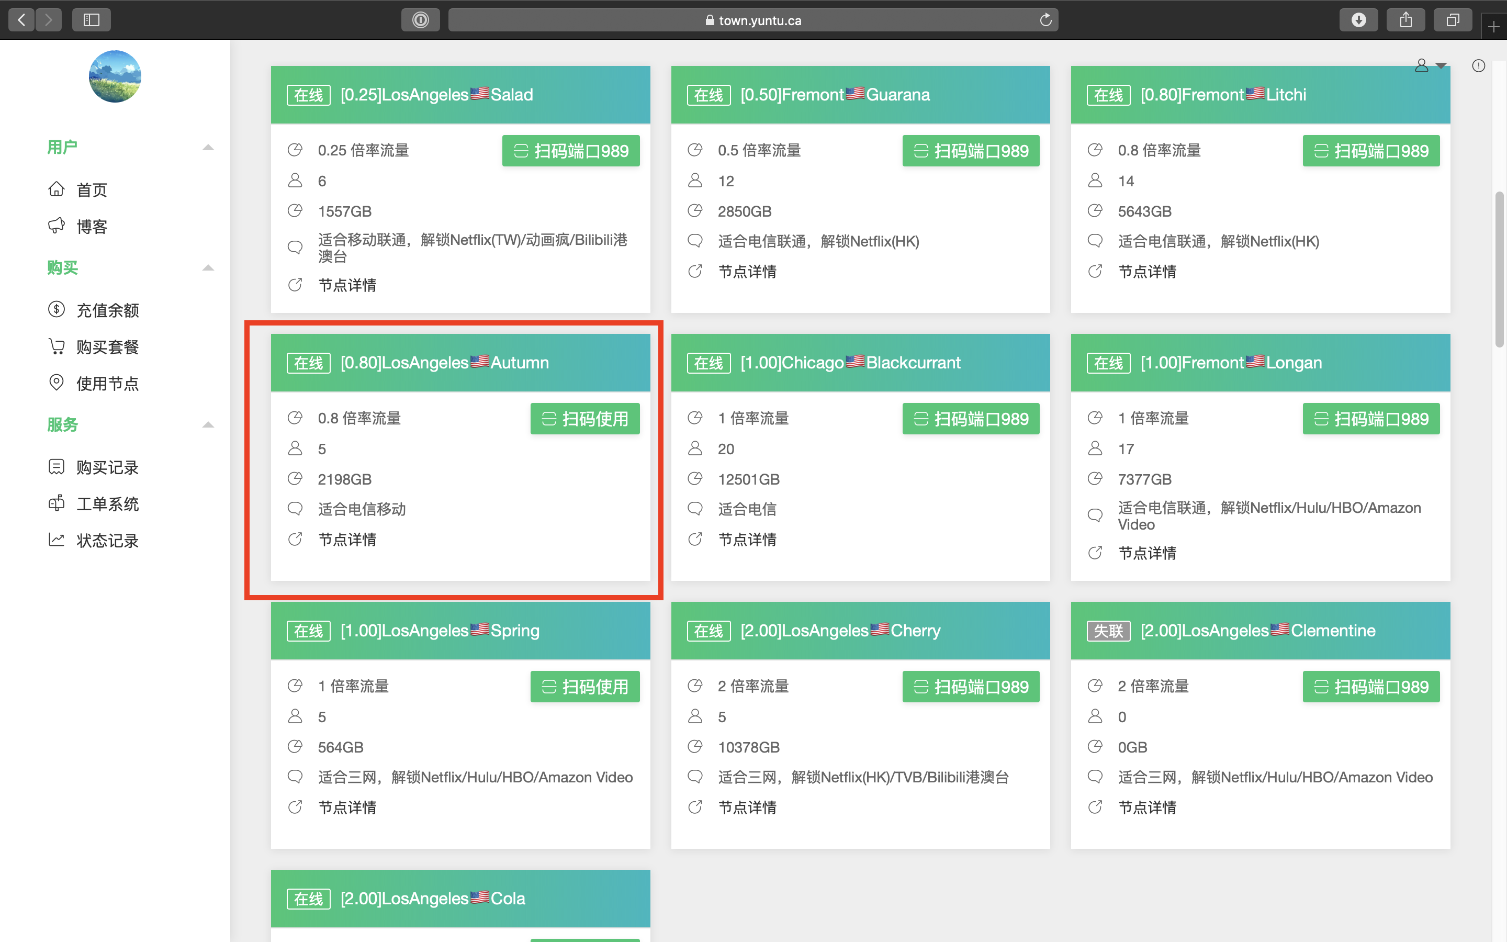This screenshot has height=942, width=1507.
Task: Collapse the 用户 sidebar section
Action: click(208, 148)
